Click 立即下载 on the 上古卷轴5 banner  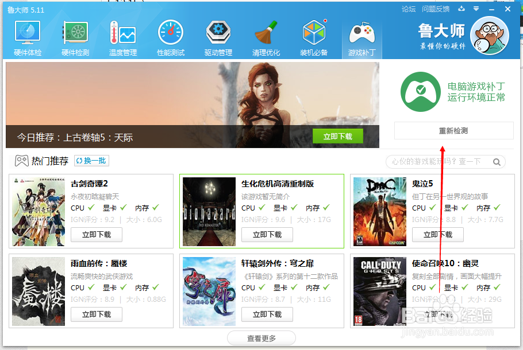pos(337,136)
